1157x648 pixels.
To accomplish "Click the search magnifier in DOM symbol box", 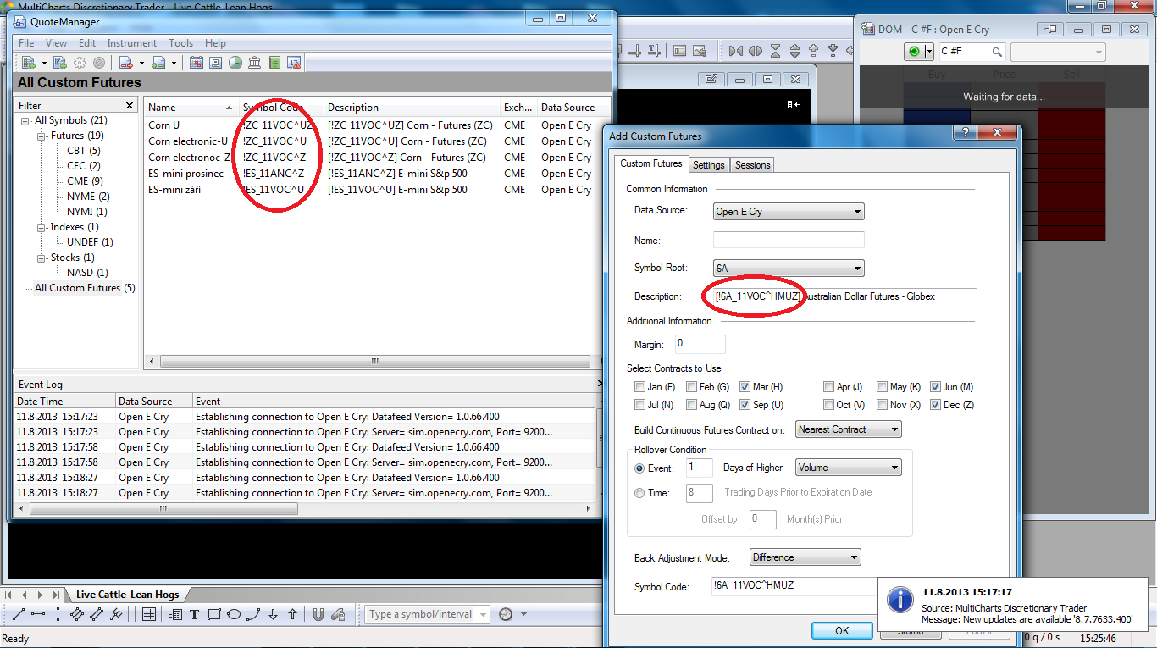I will [x=997, y=52].
